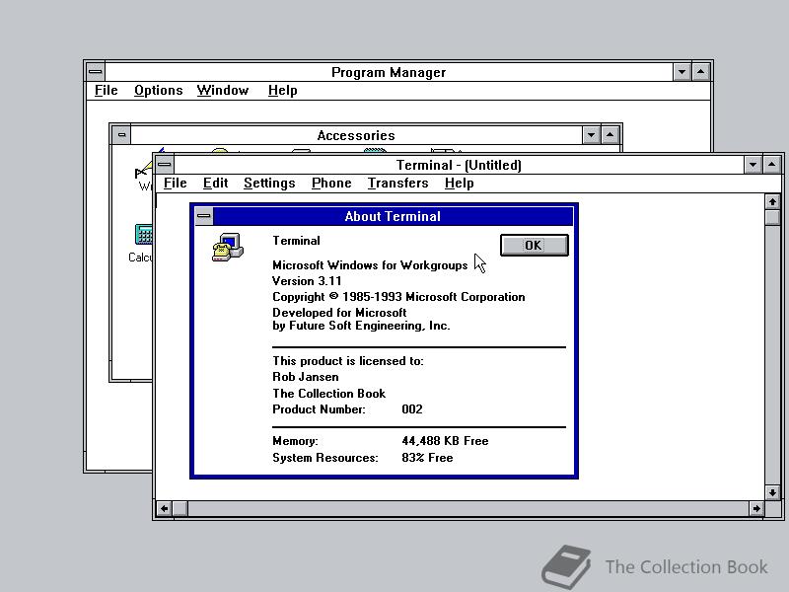Maximize the Accessories group window
The height and width of the screenshot is (592, 789).
coord(610,135)
